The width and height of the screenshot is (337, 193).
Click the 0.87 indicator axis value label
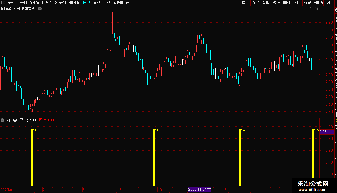coord(327,132)
